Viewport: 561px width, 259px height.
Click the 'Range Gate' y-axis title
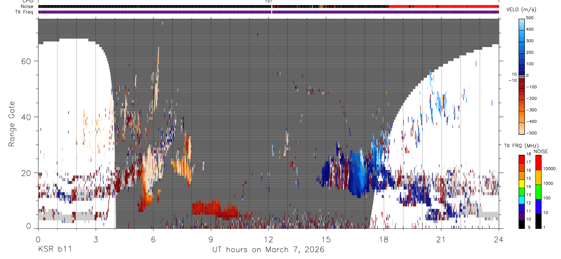point(11,123)
